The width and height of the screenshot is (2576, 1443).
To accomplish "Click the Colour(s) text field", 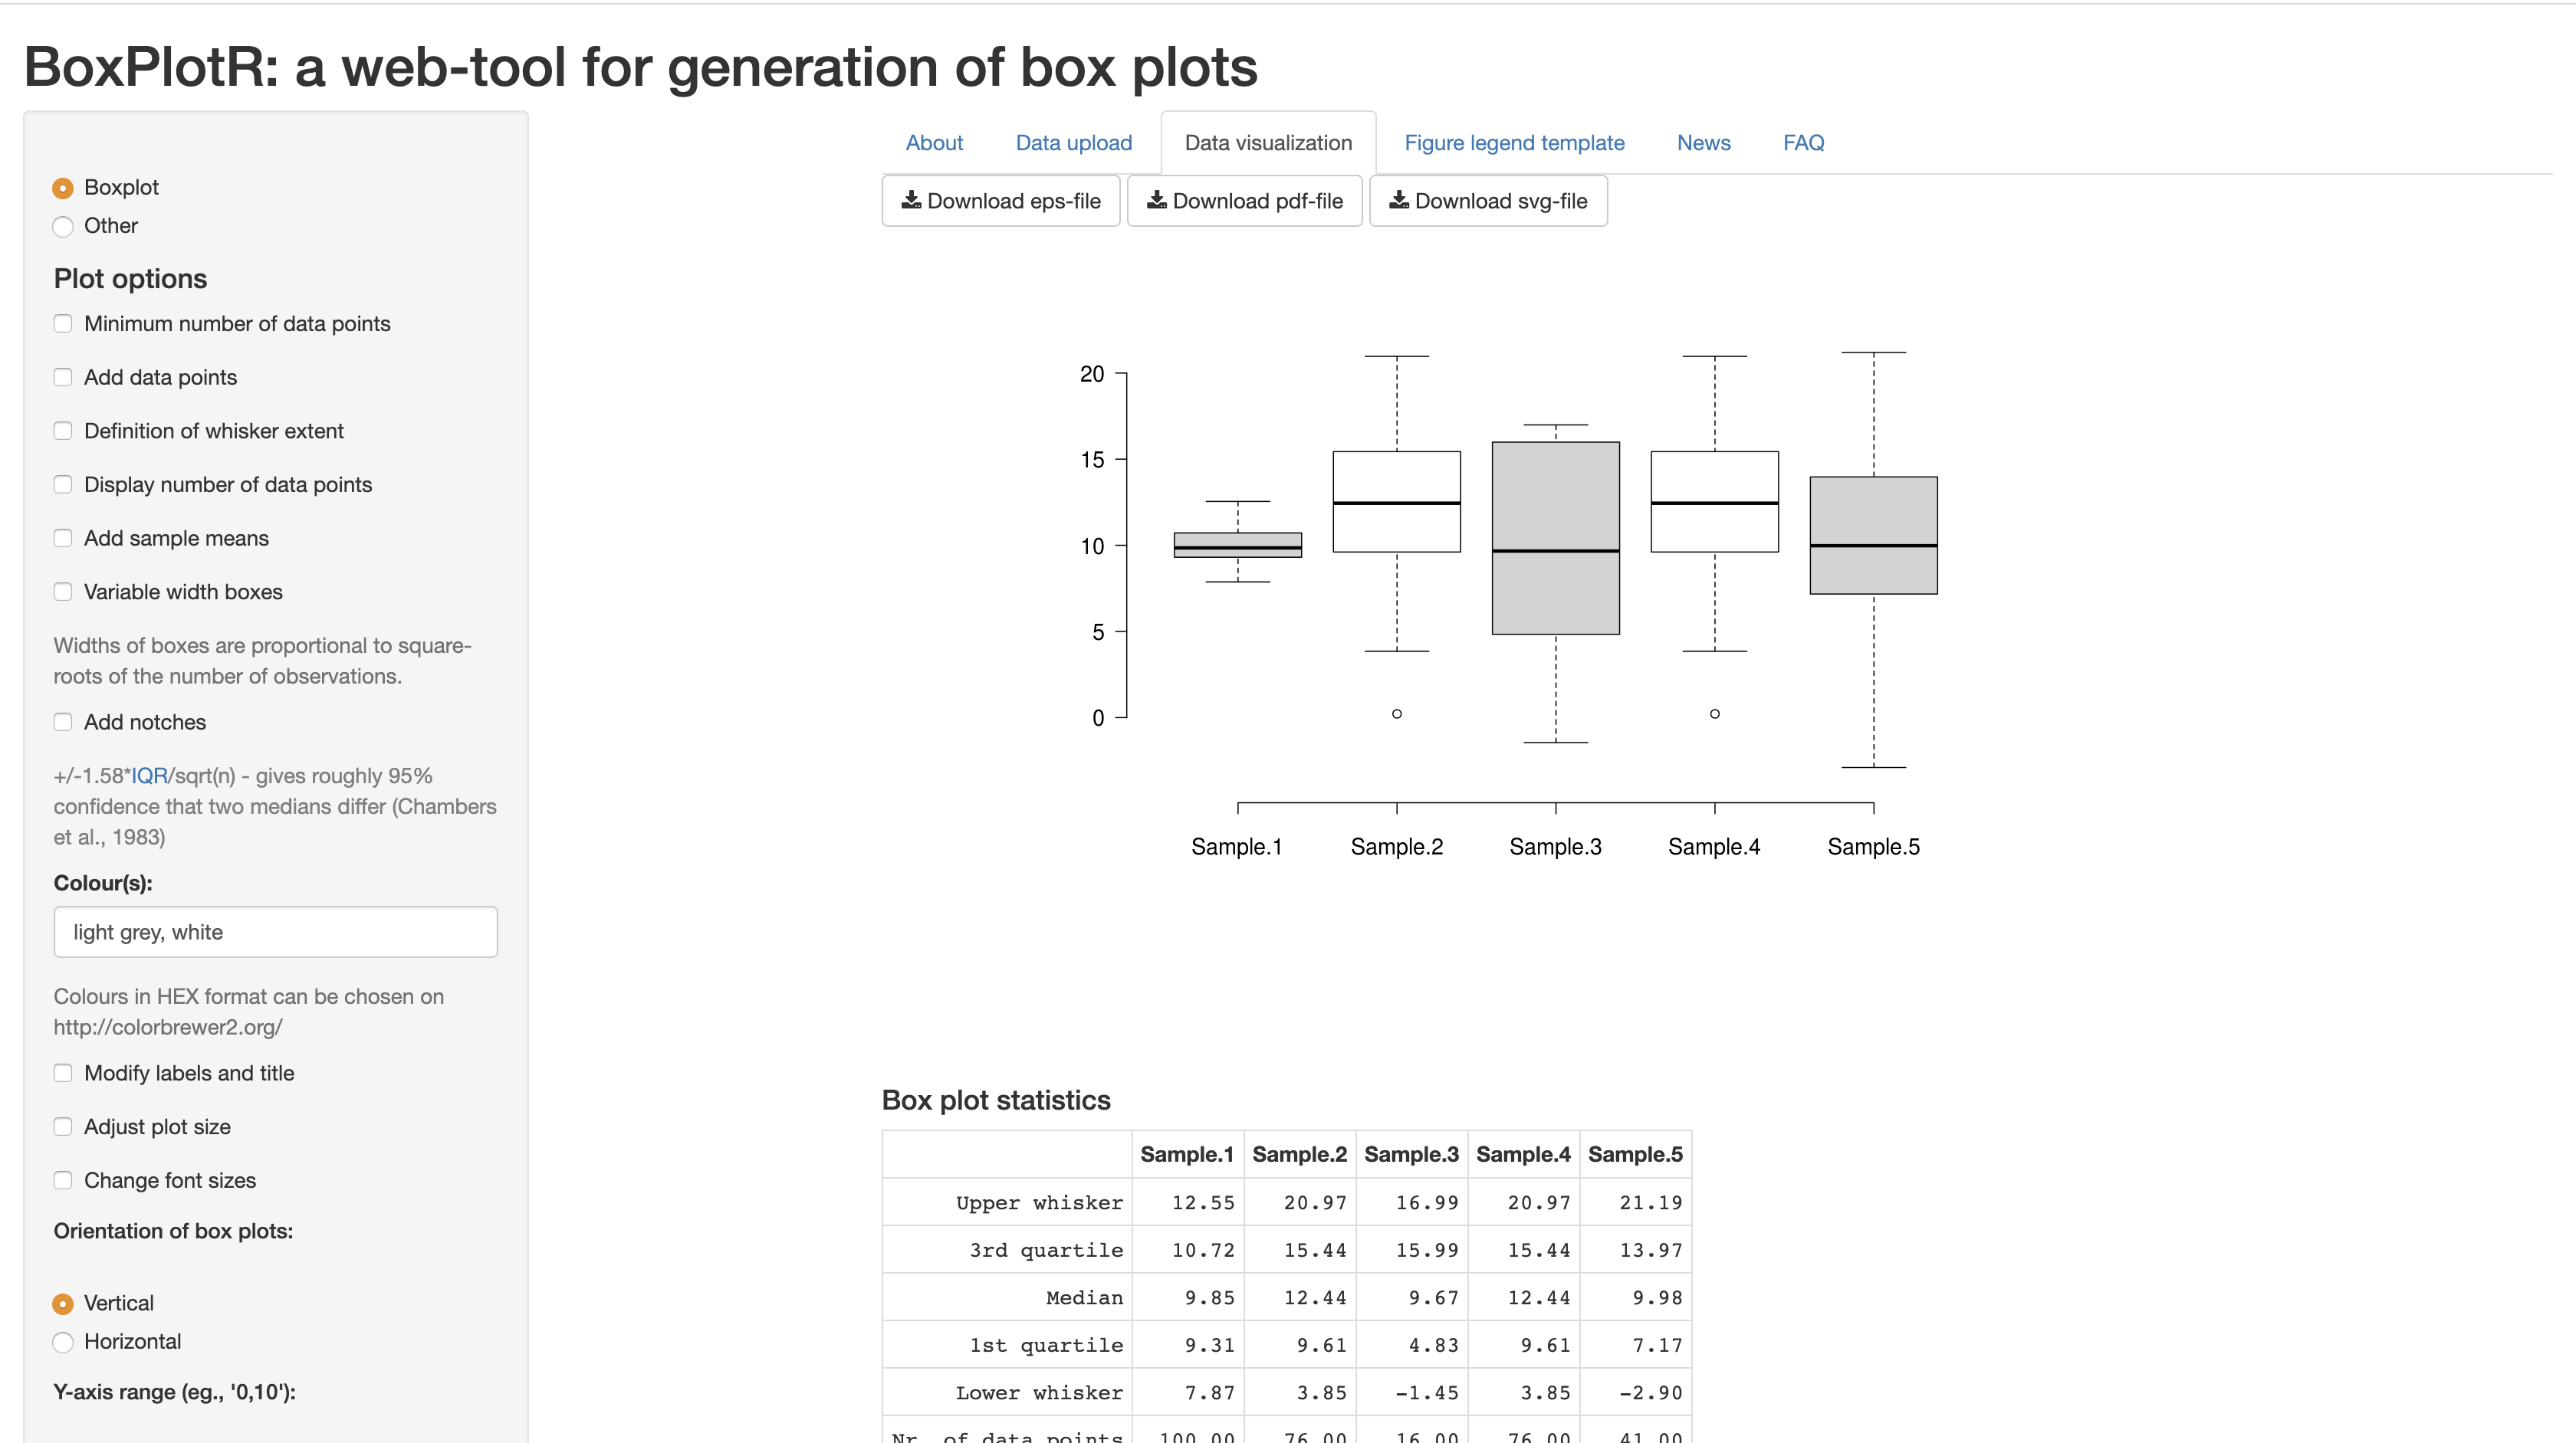I will [x=275, y=933].
